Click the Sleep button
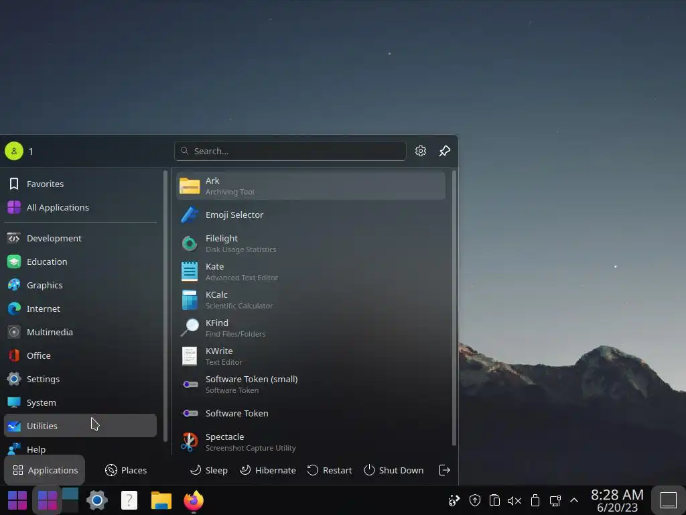The width and height of the screenshot is (686, 515). [209, 470]
